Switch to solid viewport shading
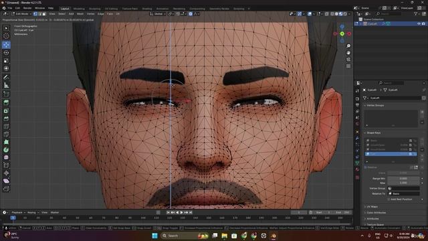This screenshot has width=428, height=241. click(x=336, y=13)
